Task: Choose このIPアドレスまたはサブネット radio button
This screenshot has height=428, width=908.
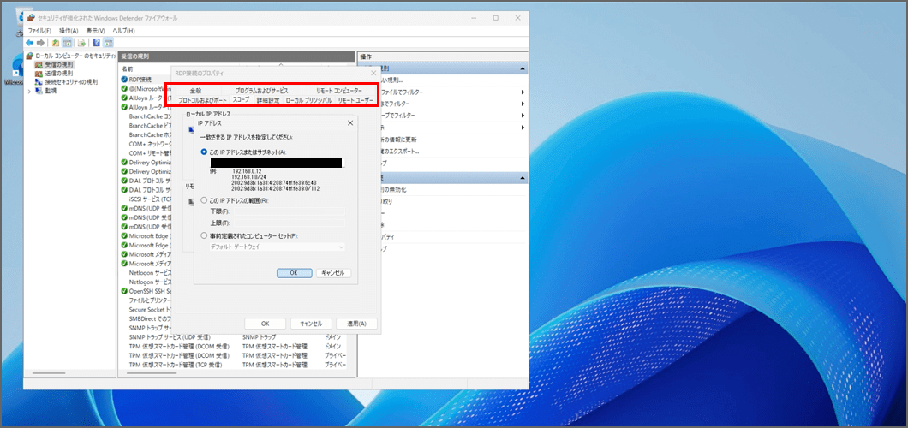Action: 204,152
